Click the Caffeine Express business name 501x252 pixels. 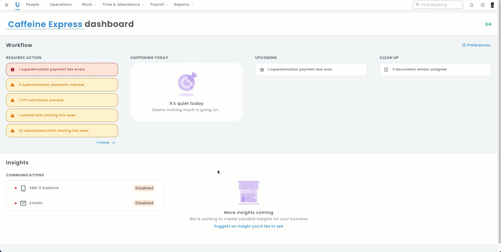tap(45, 24)
